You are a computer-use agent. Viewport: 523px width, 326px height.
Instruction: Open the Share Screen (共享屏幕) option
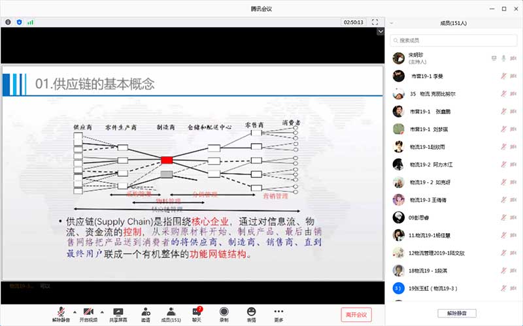pyautogui.click(x=118, y=314)
